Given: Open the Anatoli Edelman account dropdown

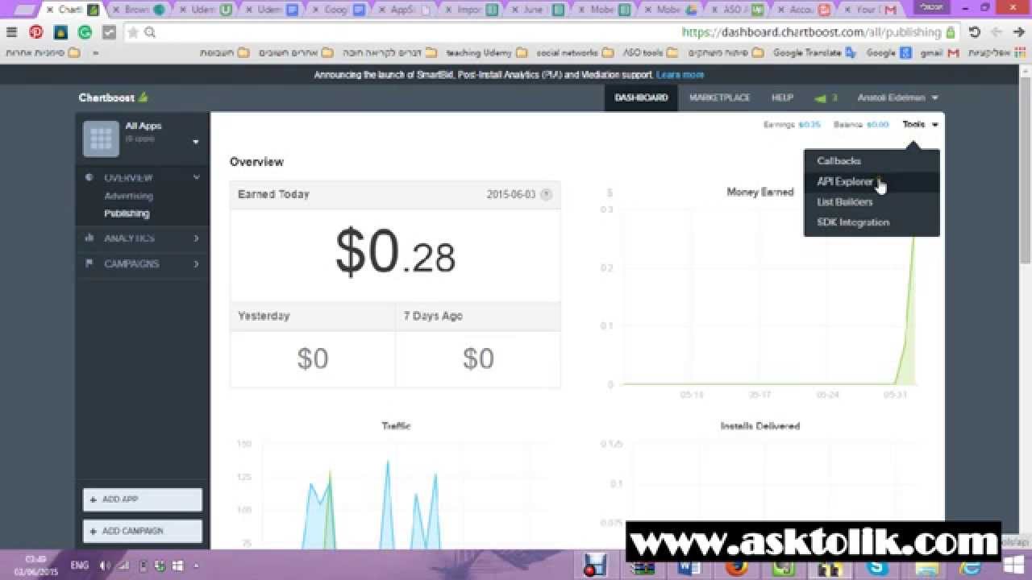Looking at the screenshot, I should point(897,97).
